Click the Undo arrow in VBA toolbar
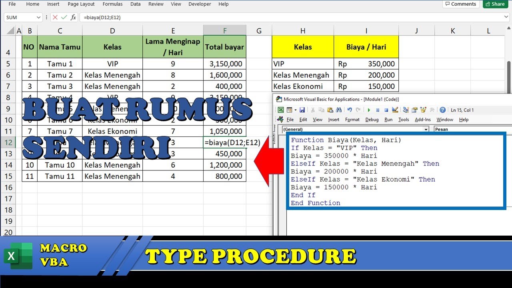 click(349, 110)
